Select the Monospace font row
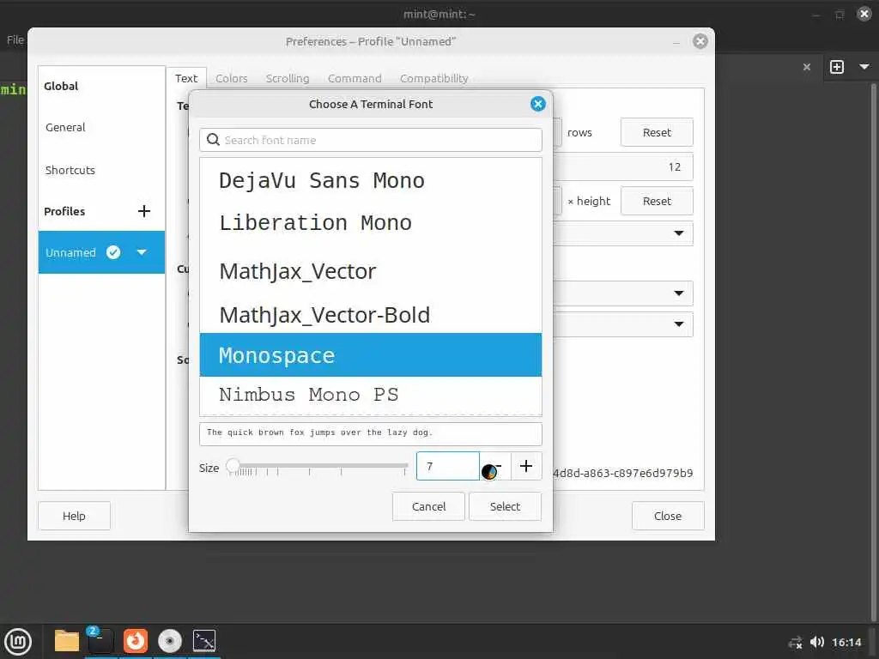Screen dimensions: 879x659 pos(371,354)
